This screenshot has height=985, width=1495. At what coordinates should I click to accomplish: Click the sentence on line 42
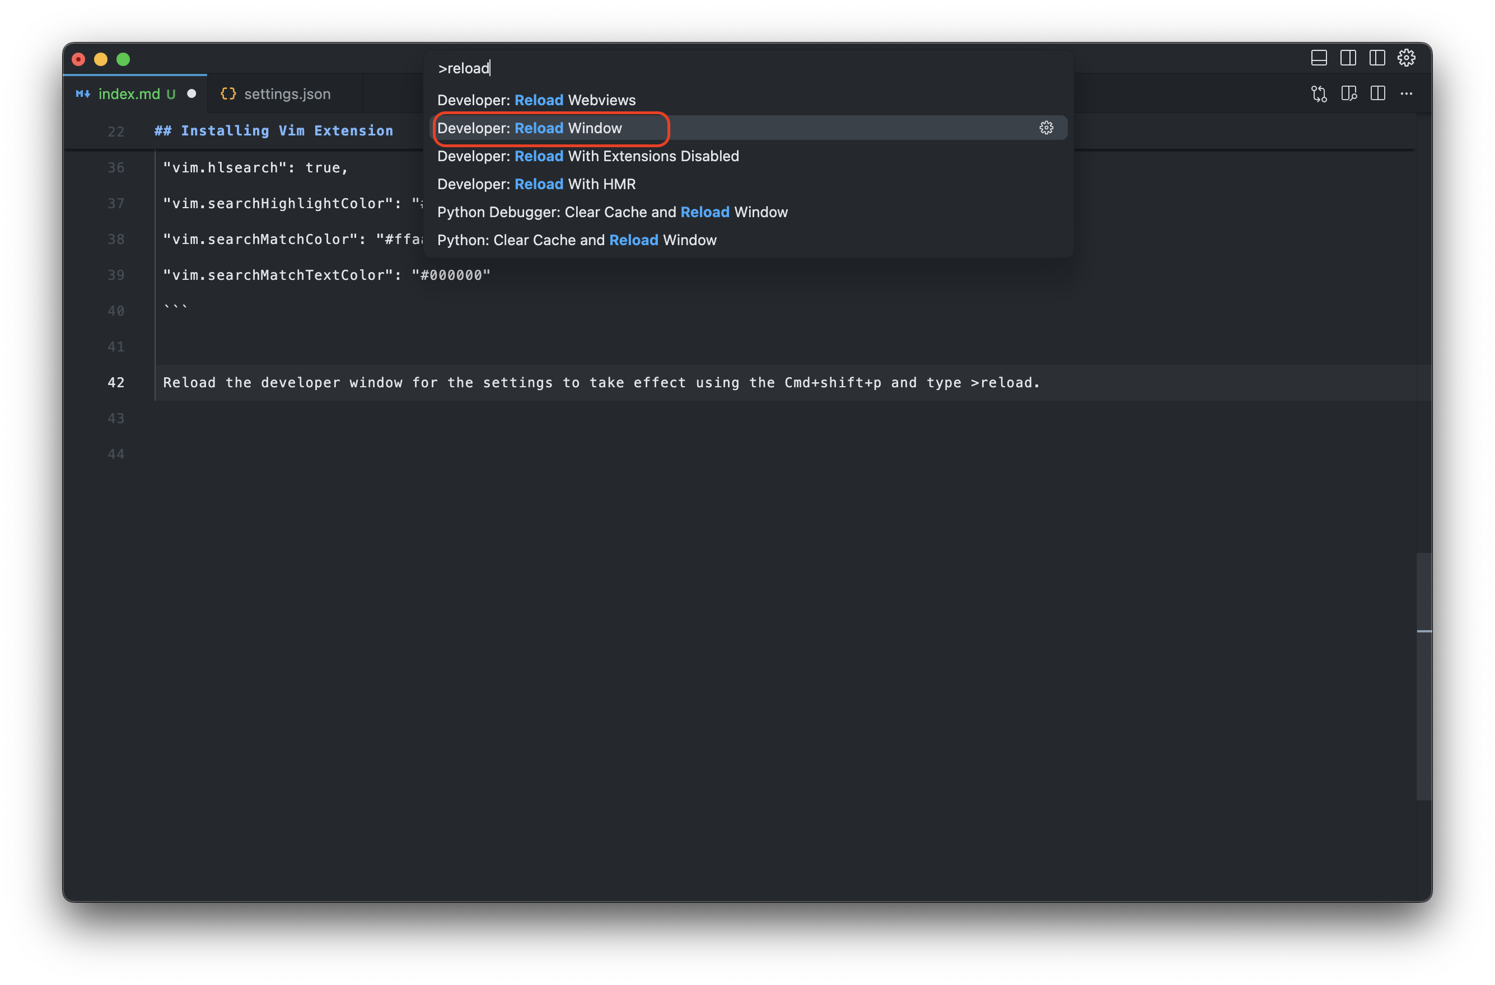601,383
